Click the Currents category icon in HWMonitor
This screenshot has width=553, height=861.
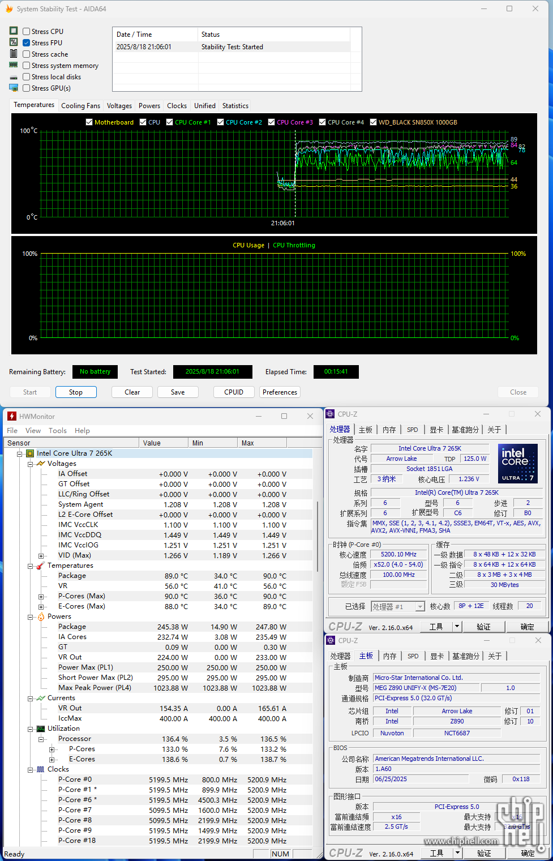pyautogui.click(x=41, y=698)
